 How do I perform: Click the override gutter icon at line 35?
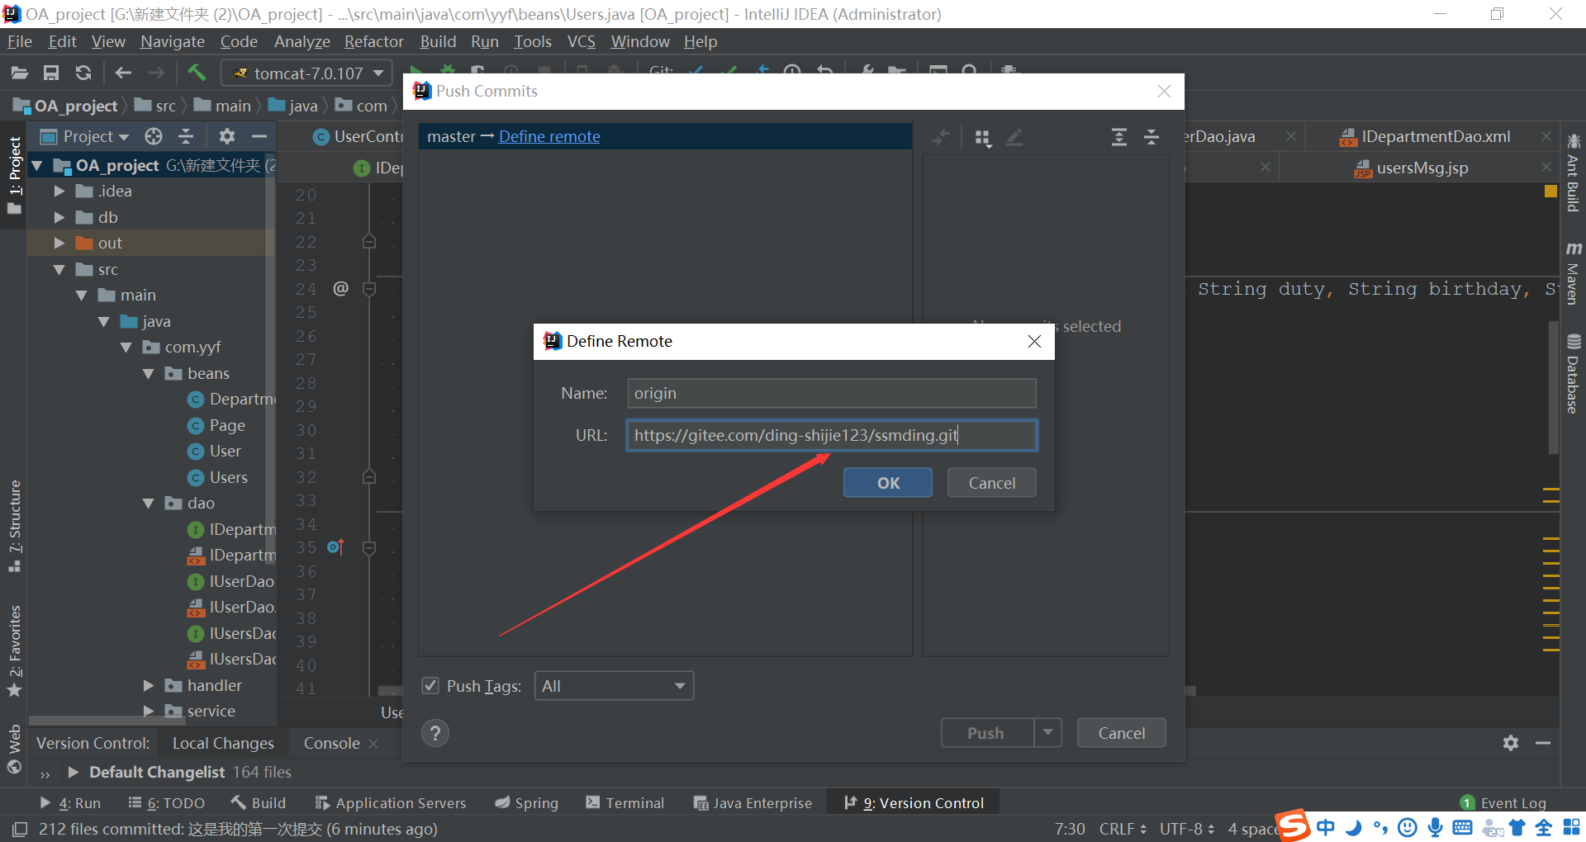[335, 547]
